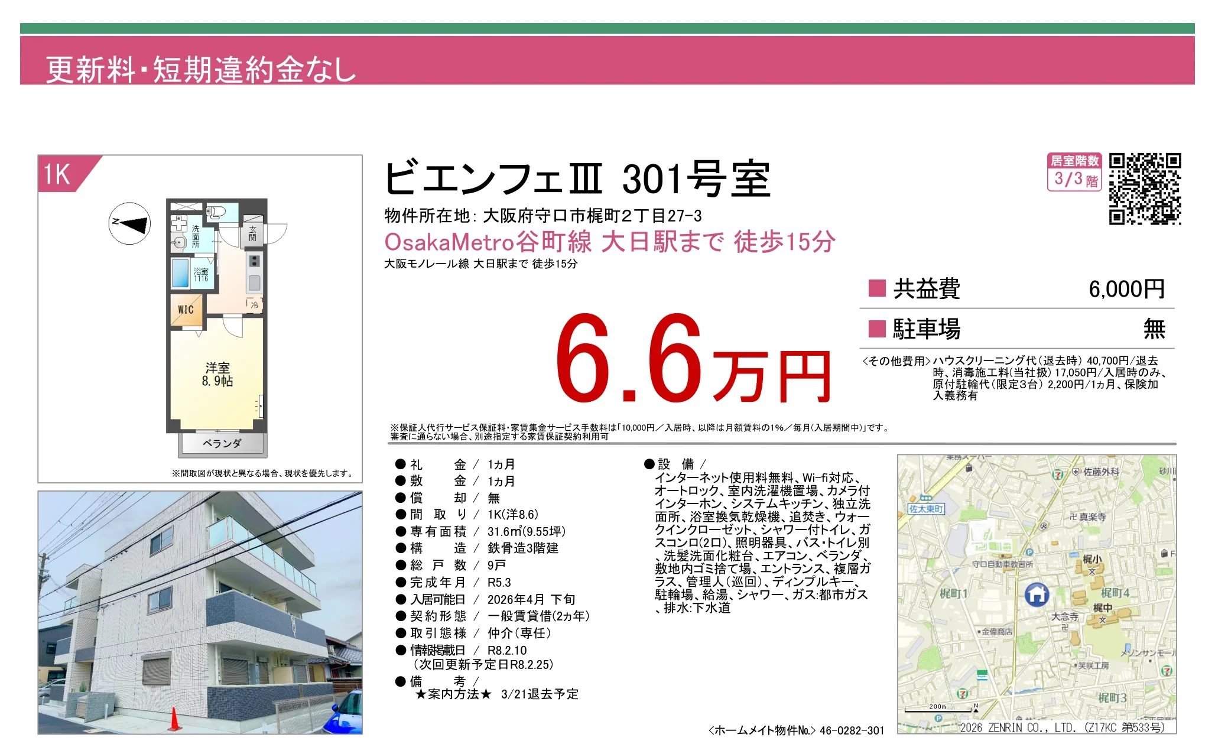
Task: Click the ホームメイト物件No. 46-0282-301 text
Action: (796, 730)
